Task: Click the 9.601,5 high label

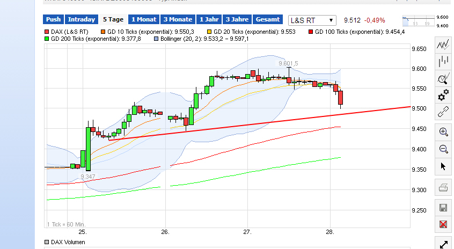Action: tap(288, 63)
